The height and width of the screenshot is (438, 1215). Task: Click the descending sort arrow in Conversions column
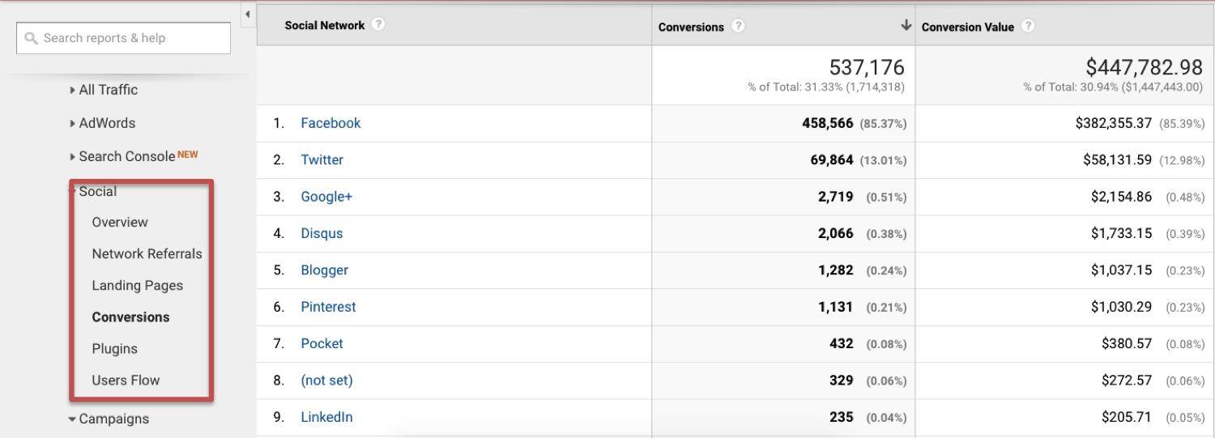[906, 26]
